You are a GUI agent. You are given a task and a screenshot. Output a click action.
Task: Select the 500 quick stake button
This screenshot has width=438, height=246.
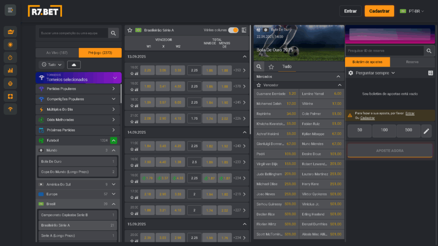[409, 130]
